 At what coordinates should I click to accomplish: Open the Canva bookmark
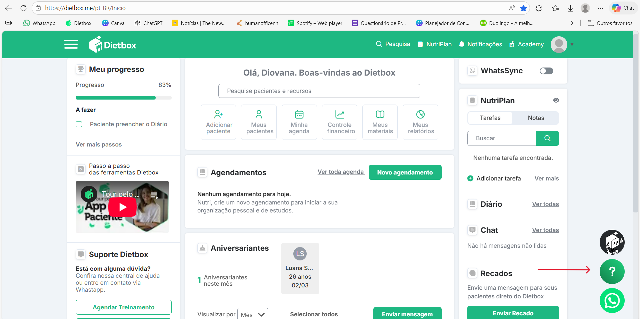pos(113,23)
